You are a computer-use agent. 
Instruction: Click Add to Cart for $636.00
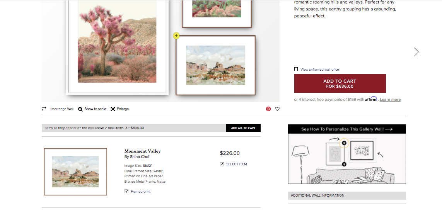pyautogui.click(x=340, y=83)
